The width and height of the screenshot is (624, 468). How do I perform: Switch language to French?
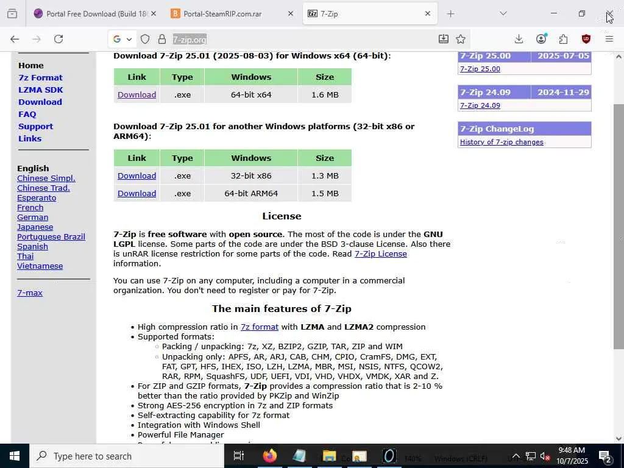[x=30, y=207]
